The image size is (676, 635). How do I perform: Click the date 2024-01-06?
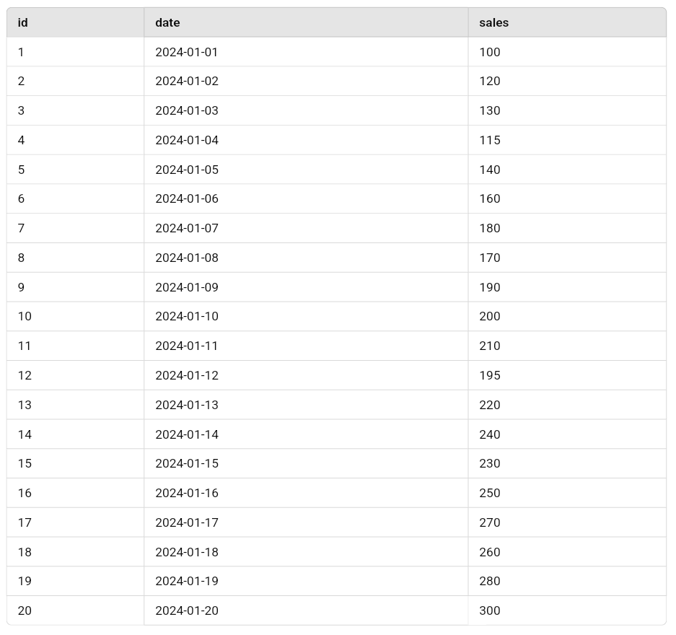click(186, 198)
